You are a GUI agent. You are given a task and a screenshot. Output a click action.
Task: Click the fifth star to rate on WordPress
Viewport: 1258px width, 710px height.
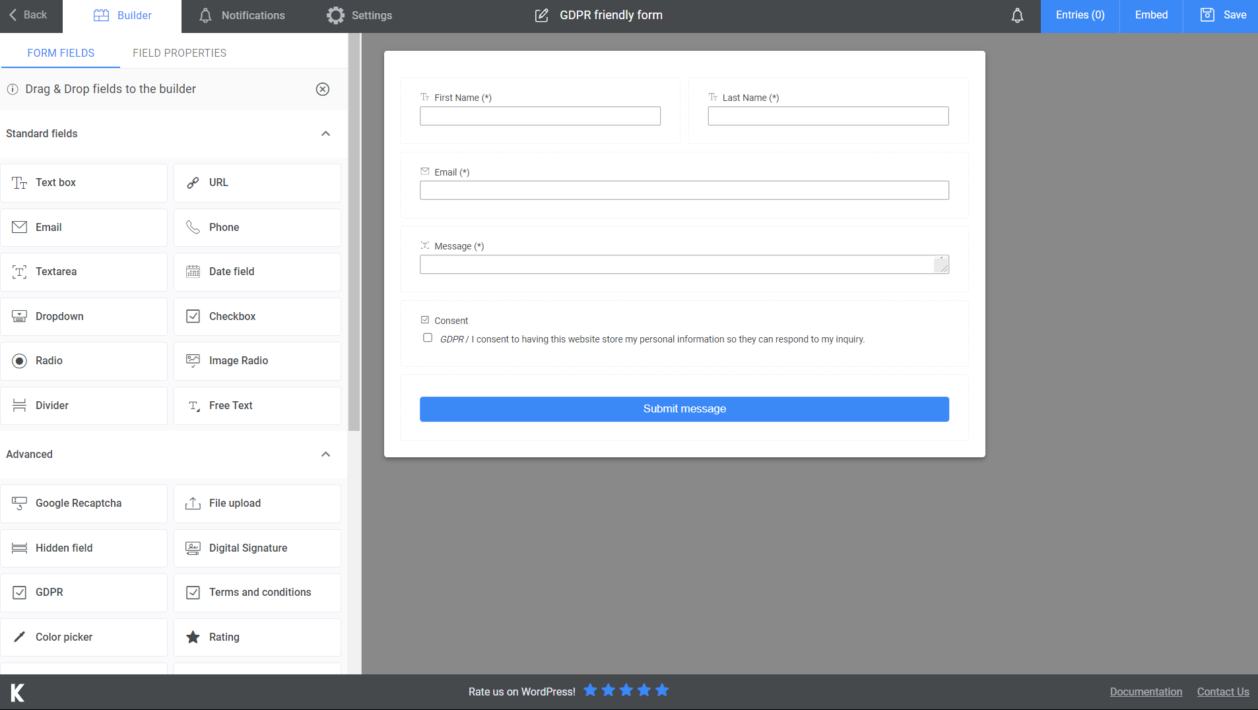click(x=661, y=690)
